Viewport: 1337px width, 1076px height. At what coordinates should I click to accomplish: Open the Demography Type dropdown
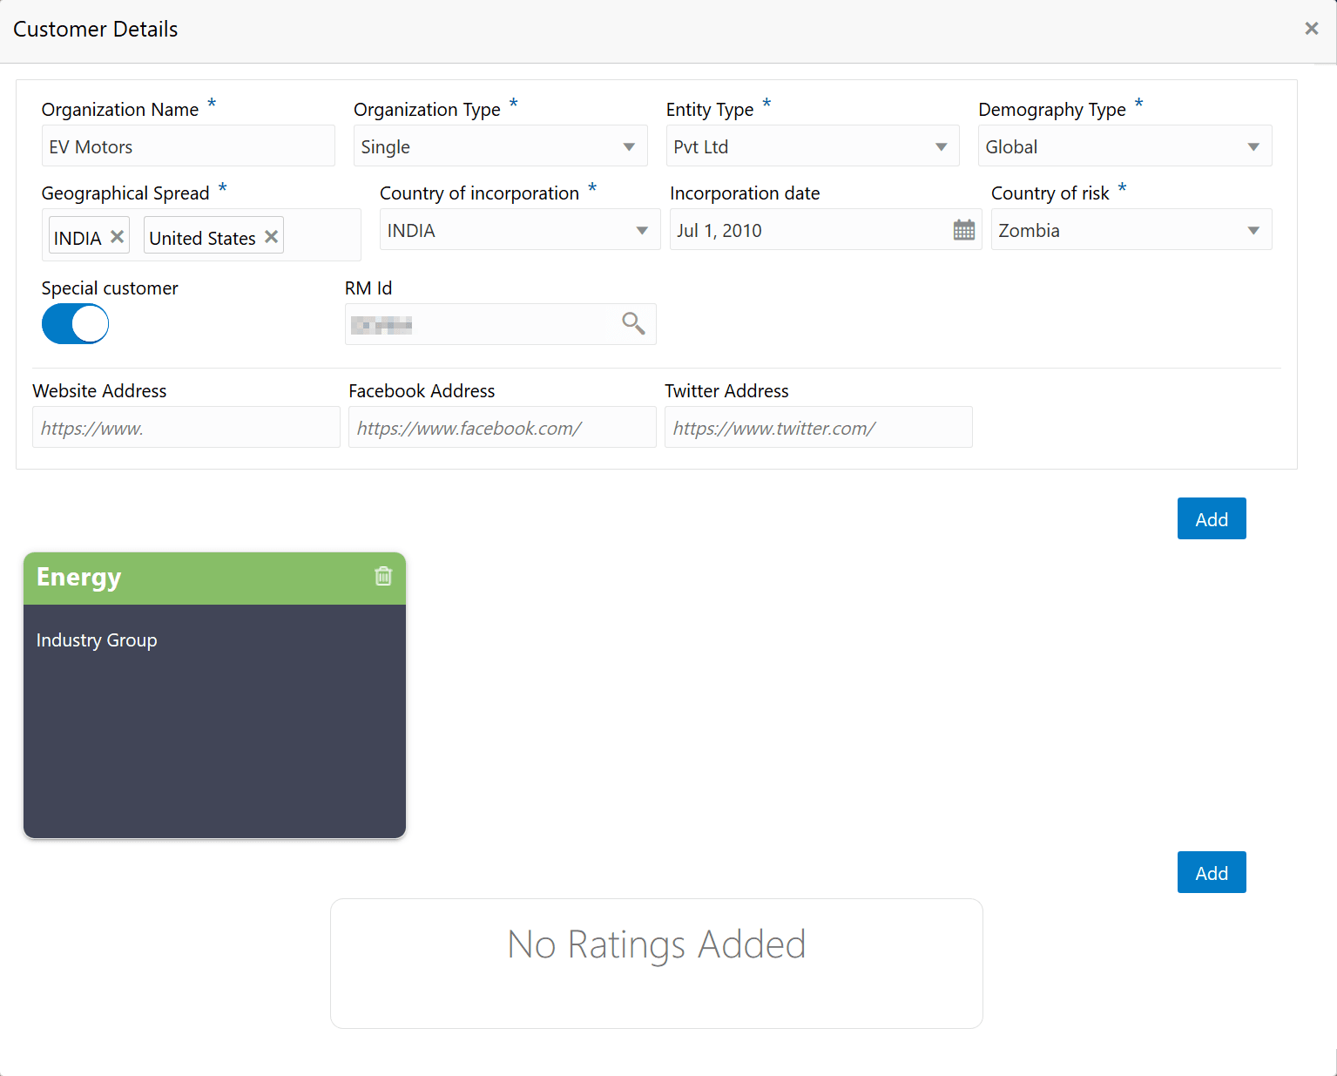[1253, 146]
